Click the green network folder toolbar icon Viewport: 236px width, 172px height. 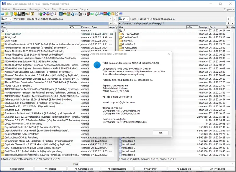[40, 14]
